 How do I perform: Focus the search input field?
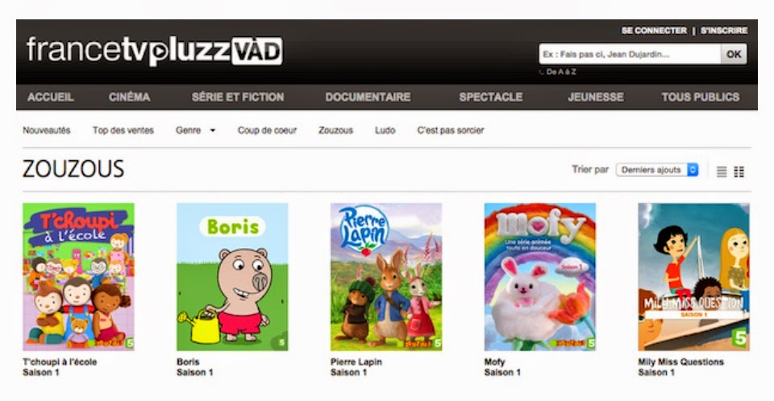point(630,54)
